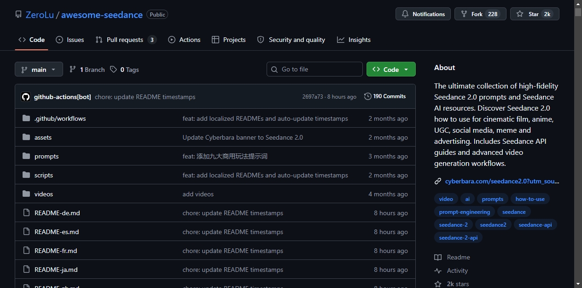
Task: Select the 'seedance-api' topic tag
Action: click(x=535, y=225)
